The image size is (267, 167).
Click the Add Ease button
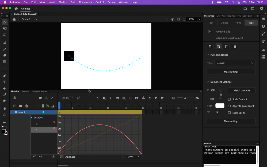point(70,157)
